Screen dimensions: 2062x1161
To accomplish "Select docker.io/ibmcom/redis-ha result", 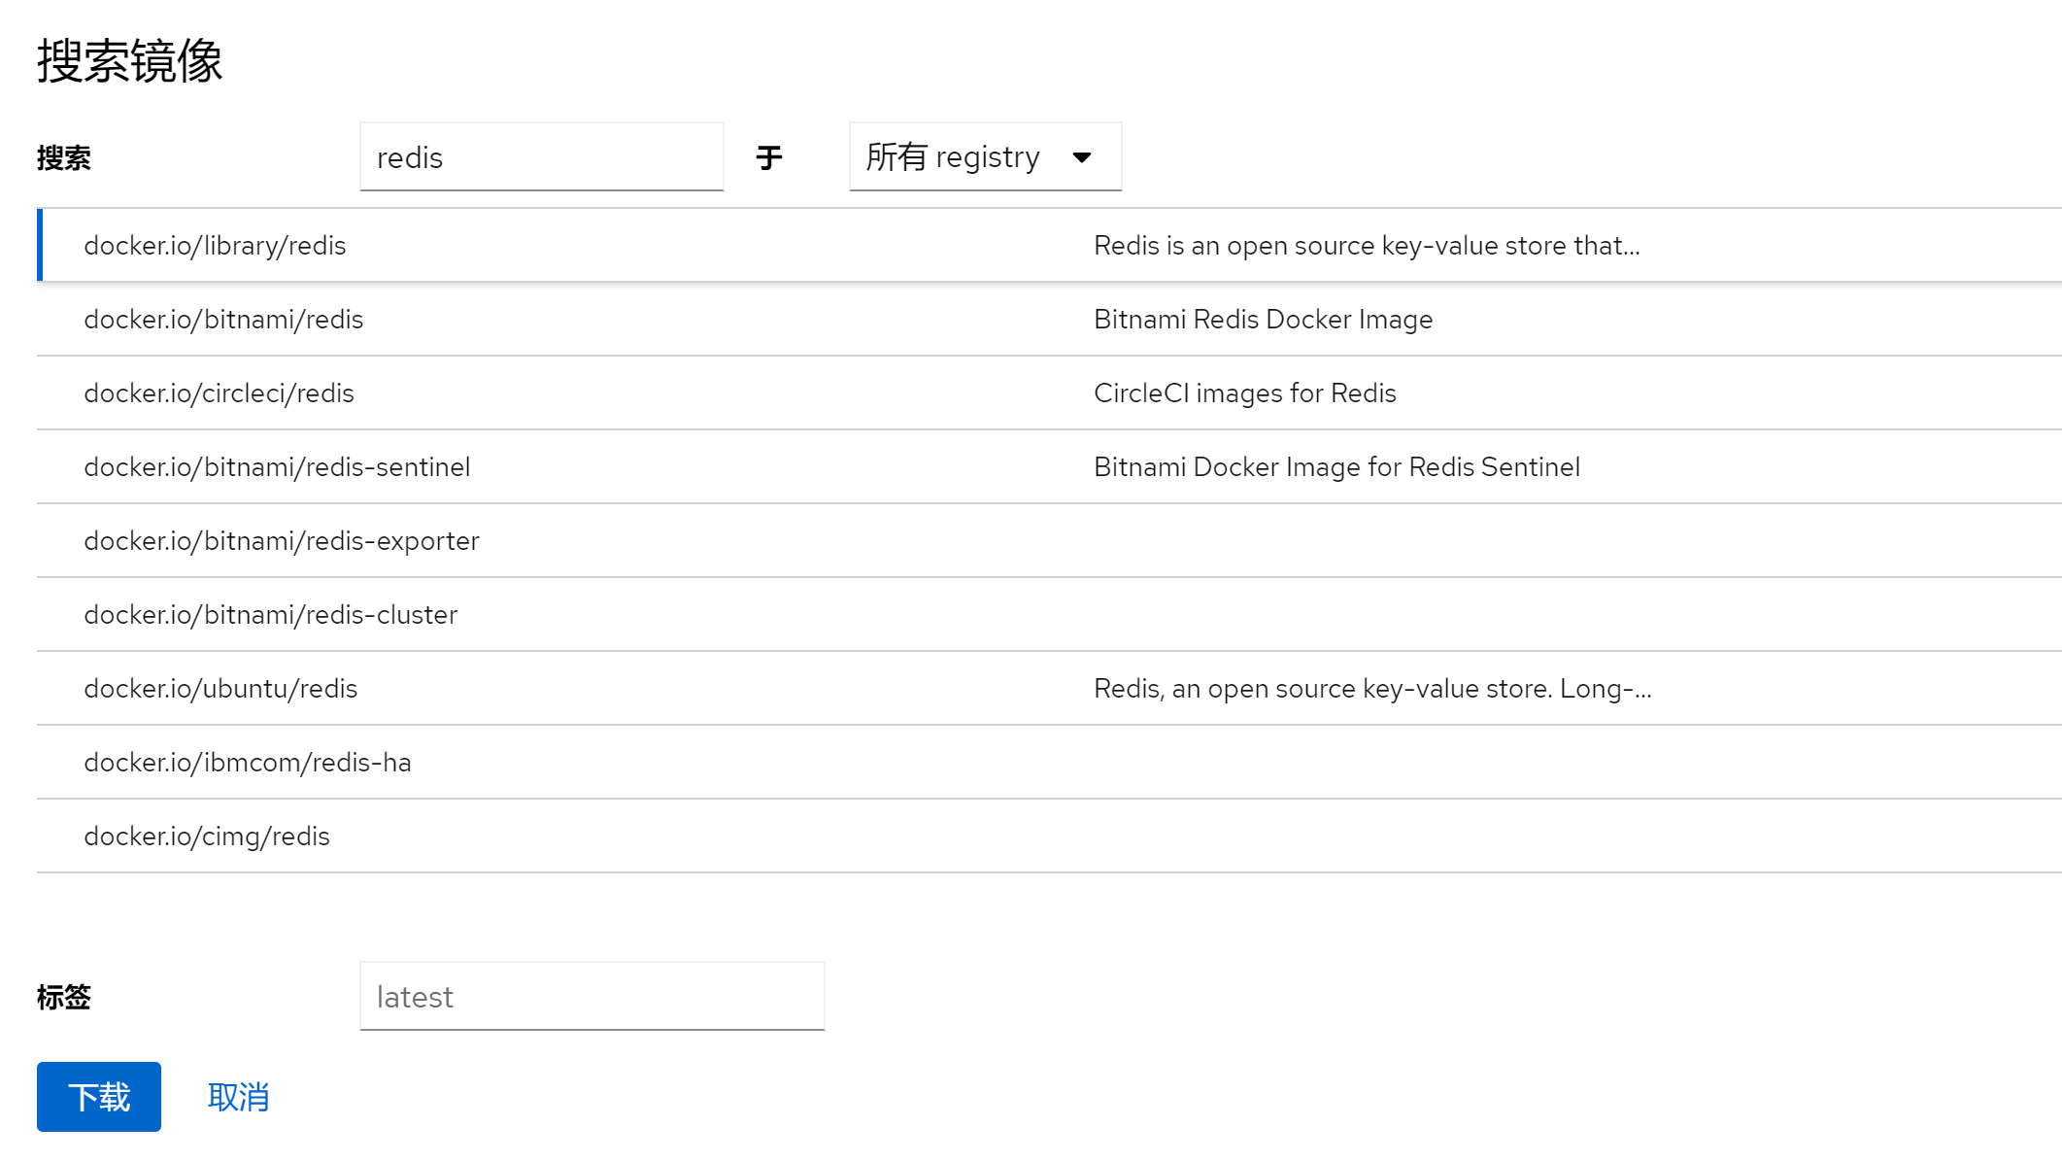I will 247,763.
